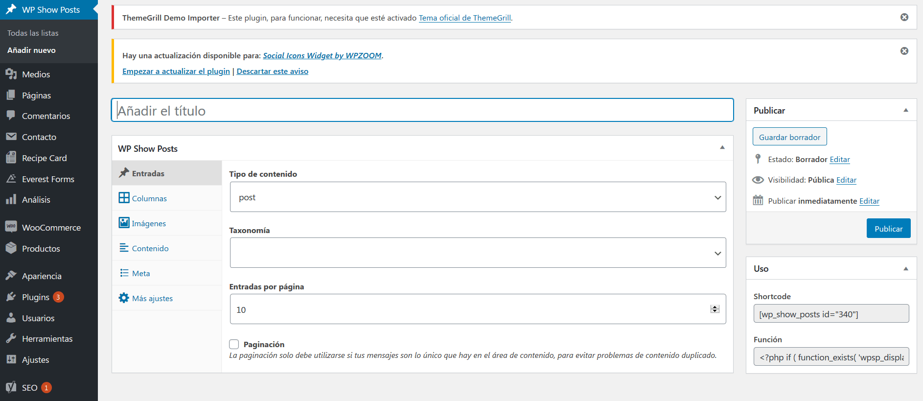Open Social Icons Widget by WPZOOM link

pos(322,55)
